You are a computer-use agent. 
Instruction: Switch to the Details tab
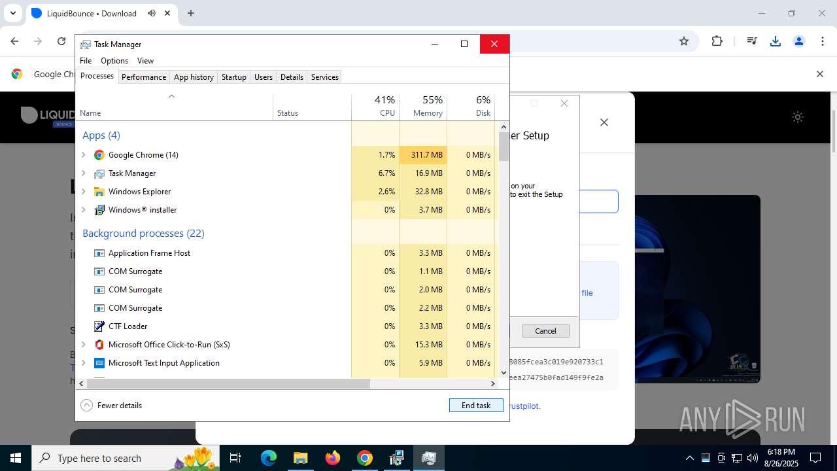point(292,77)
